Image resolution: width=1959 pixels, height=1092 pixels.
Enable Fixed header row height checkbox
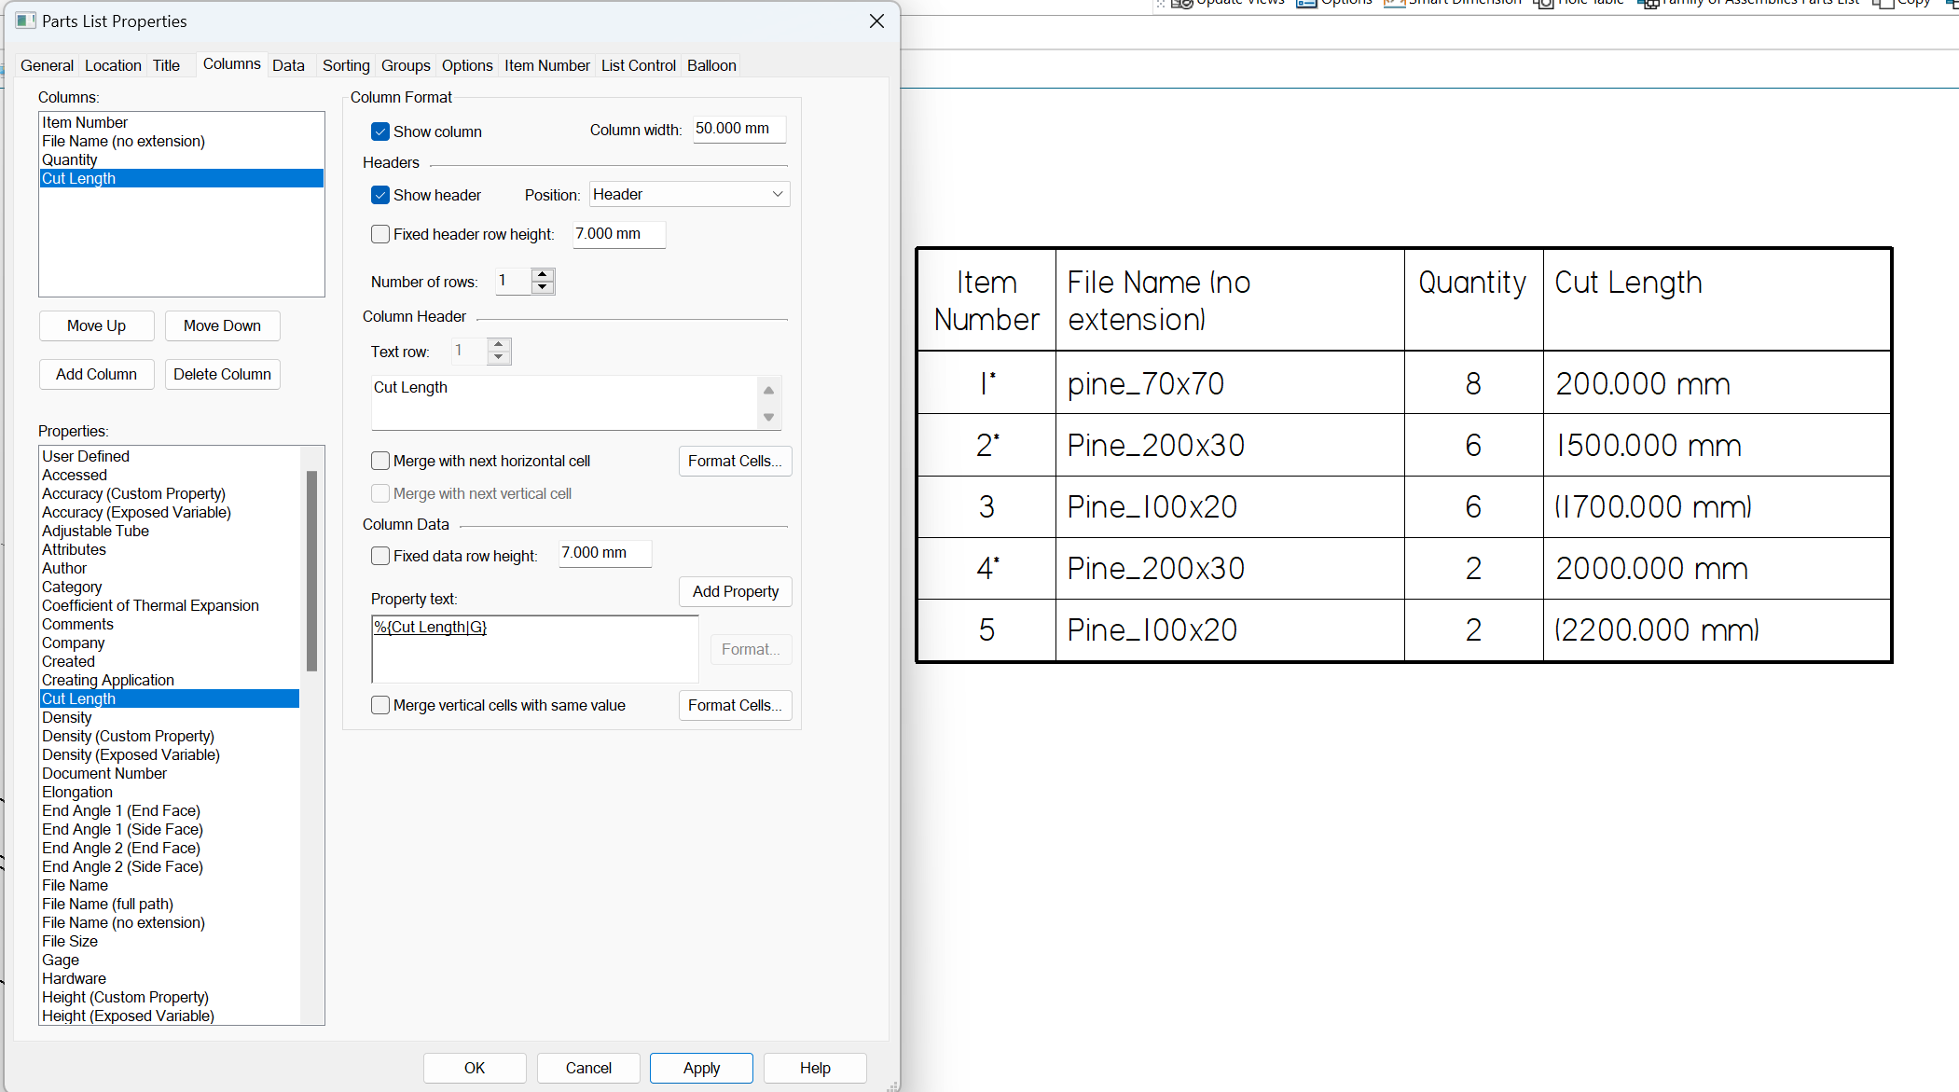coord(380,234)
